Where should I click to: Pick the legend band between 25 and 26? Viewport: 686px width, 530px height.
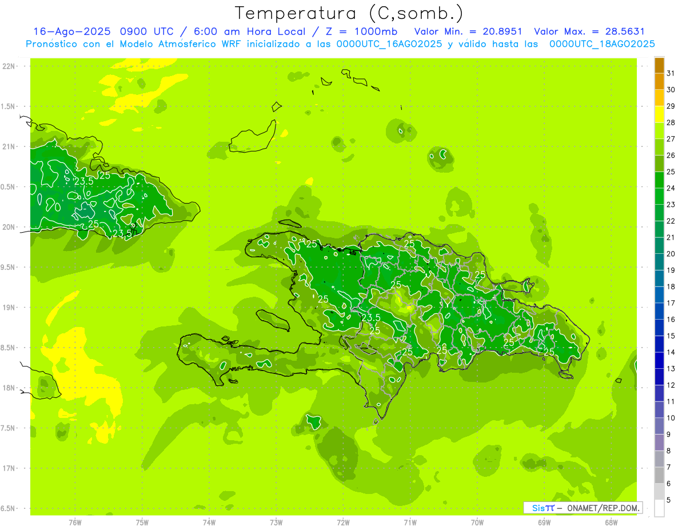[x=659, y=164]
